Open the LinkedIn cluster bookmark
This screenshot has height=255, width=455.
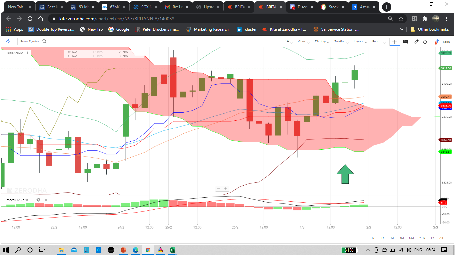(x=247, y=29)
